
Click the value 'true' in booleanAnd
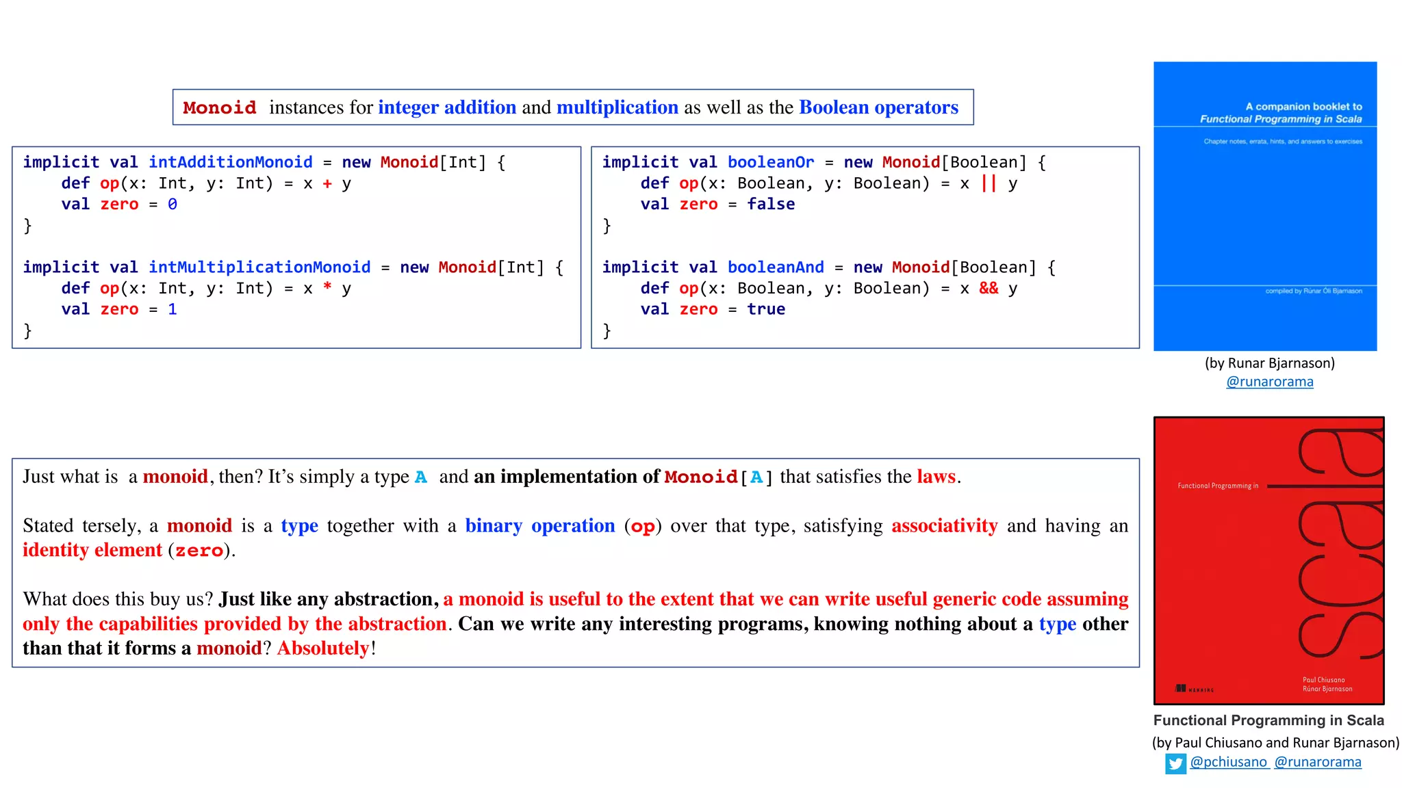click(x=766, y=310)
